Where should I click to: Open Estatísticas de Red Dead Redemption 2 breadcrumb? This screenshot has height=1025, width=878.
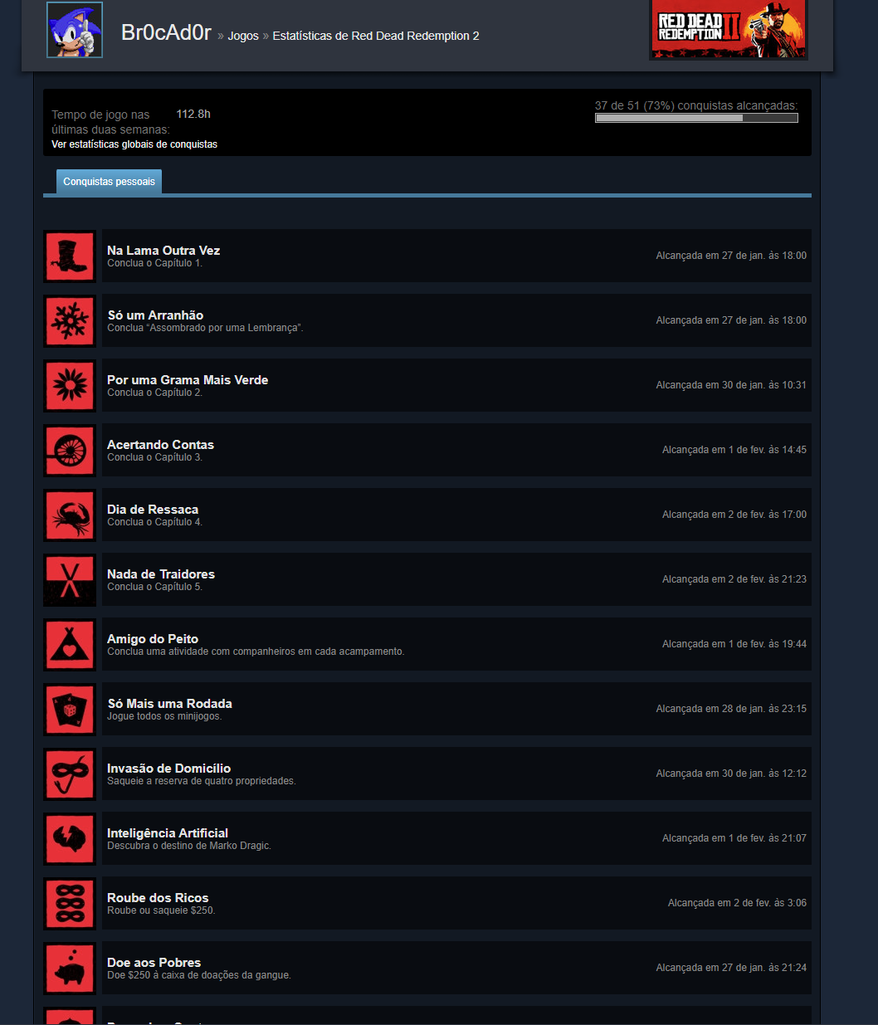[x=376, y=36]
